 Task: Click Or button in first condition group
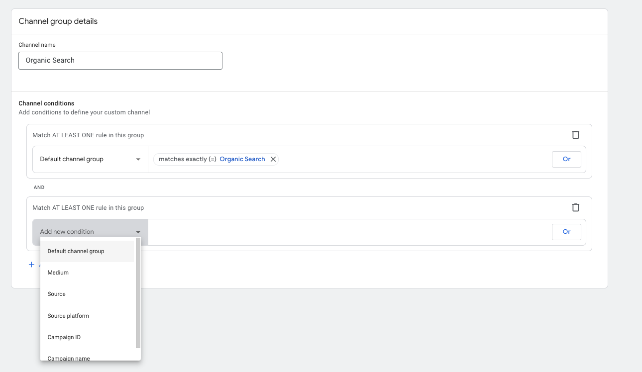point(566,159)
